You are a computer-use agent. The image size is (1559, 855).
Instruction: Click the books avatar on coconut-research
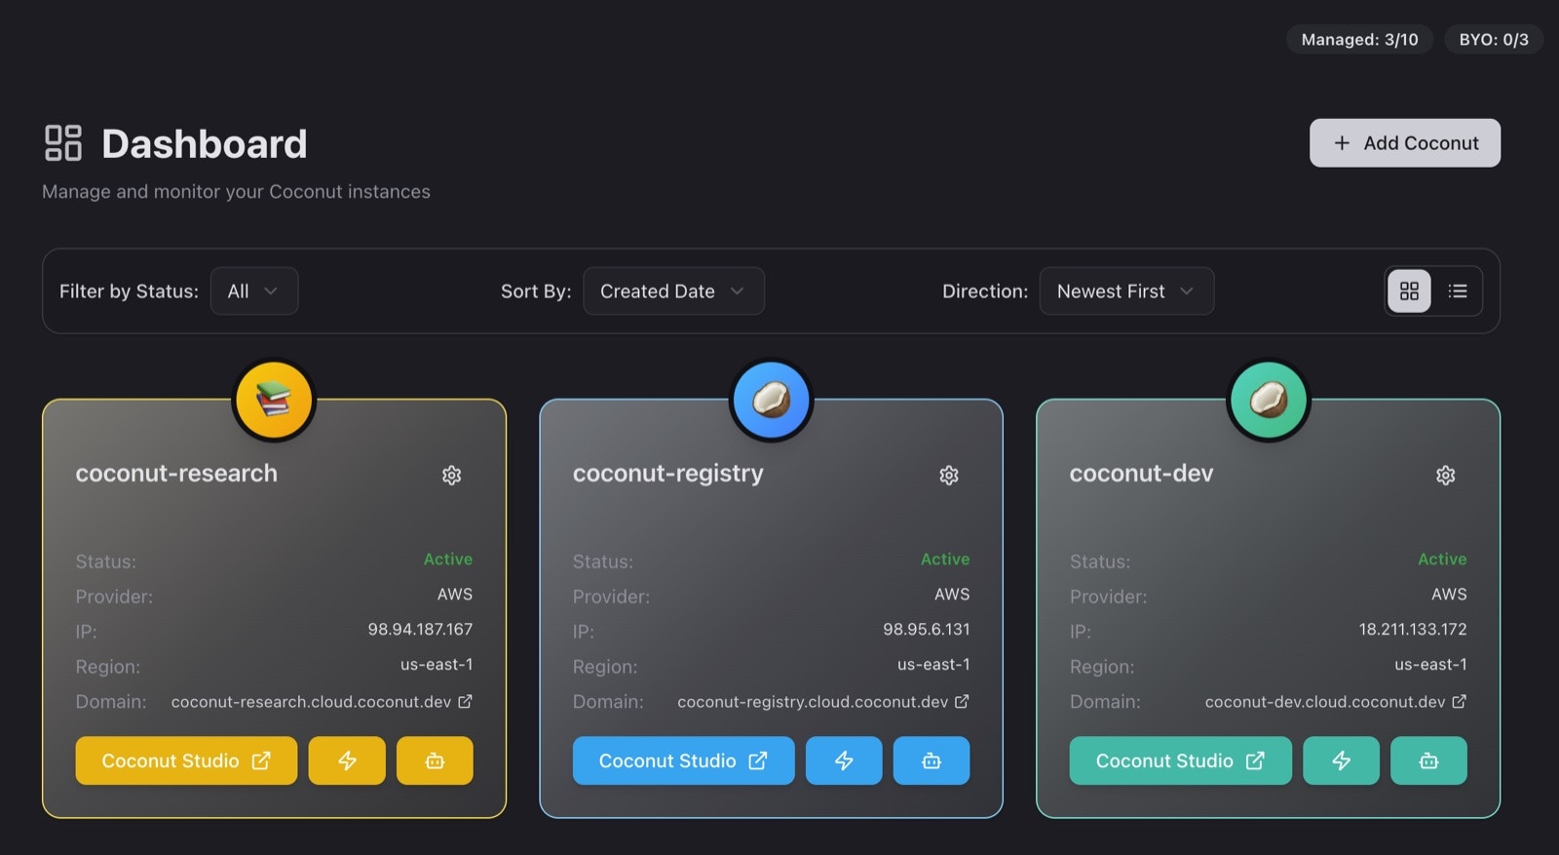(x=274, y=400)
